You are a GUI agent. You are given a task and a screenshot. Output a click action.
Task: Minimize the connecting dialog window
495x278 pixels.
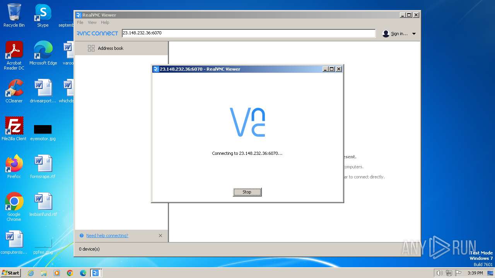tap(326, 69)
